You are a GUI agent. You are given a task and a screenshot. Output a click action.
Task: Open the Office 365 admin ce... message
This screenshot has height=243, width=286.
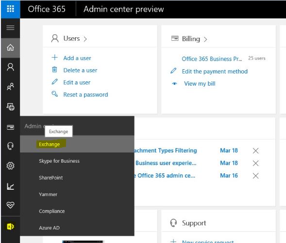(165, 176)
